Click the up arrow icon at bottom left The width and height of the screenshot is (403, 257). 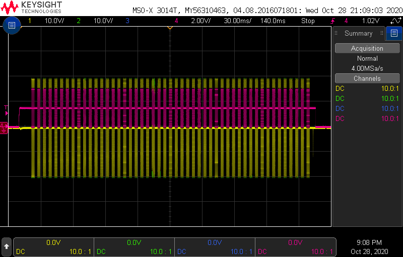pyautogui.click(x=7, y=246)
